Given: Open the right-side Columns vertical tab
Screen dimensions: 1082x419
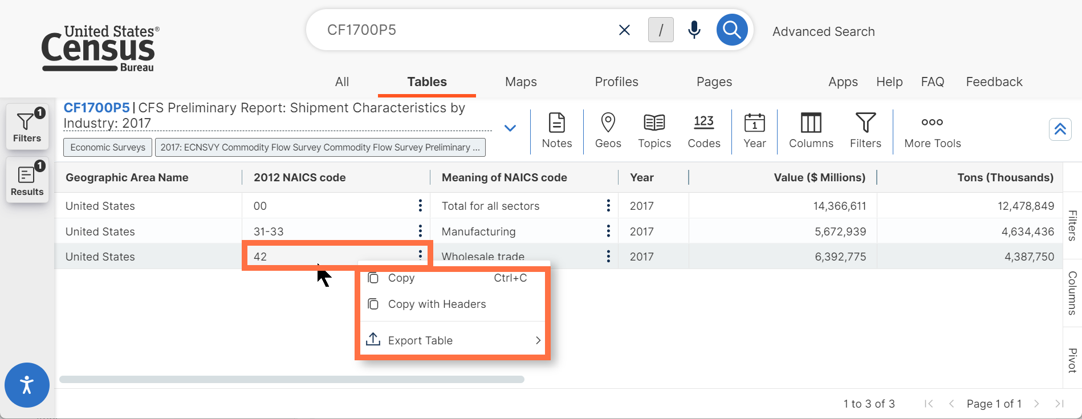Looking at the screenshot, I should tap(1072, 293).
